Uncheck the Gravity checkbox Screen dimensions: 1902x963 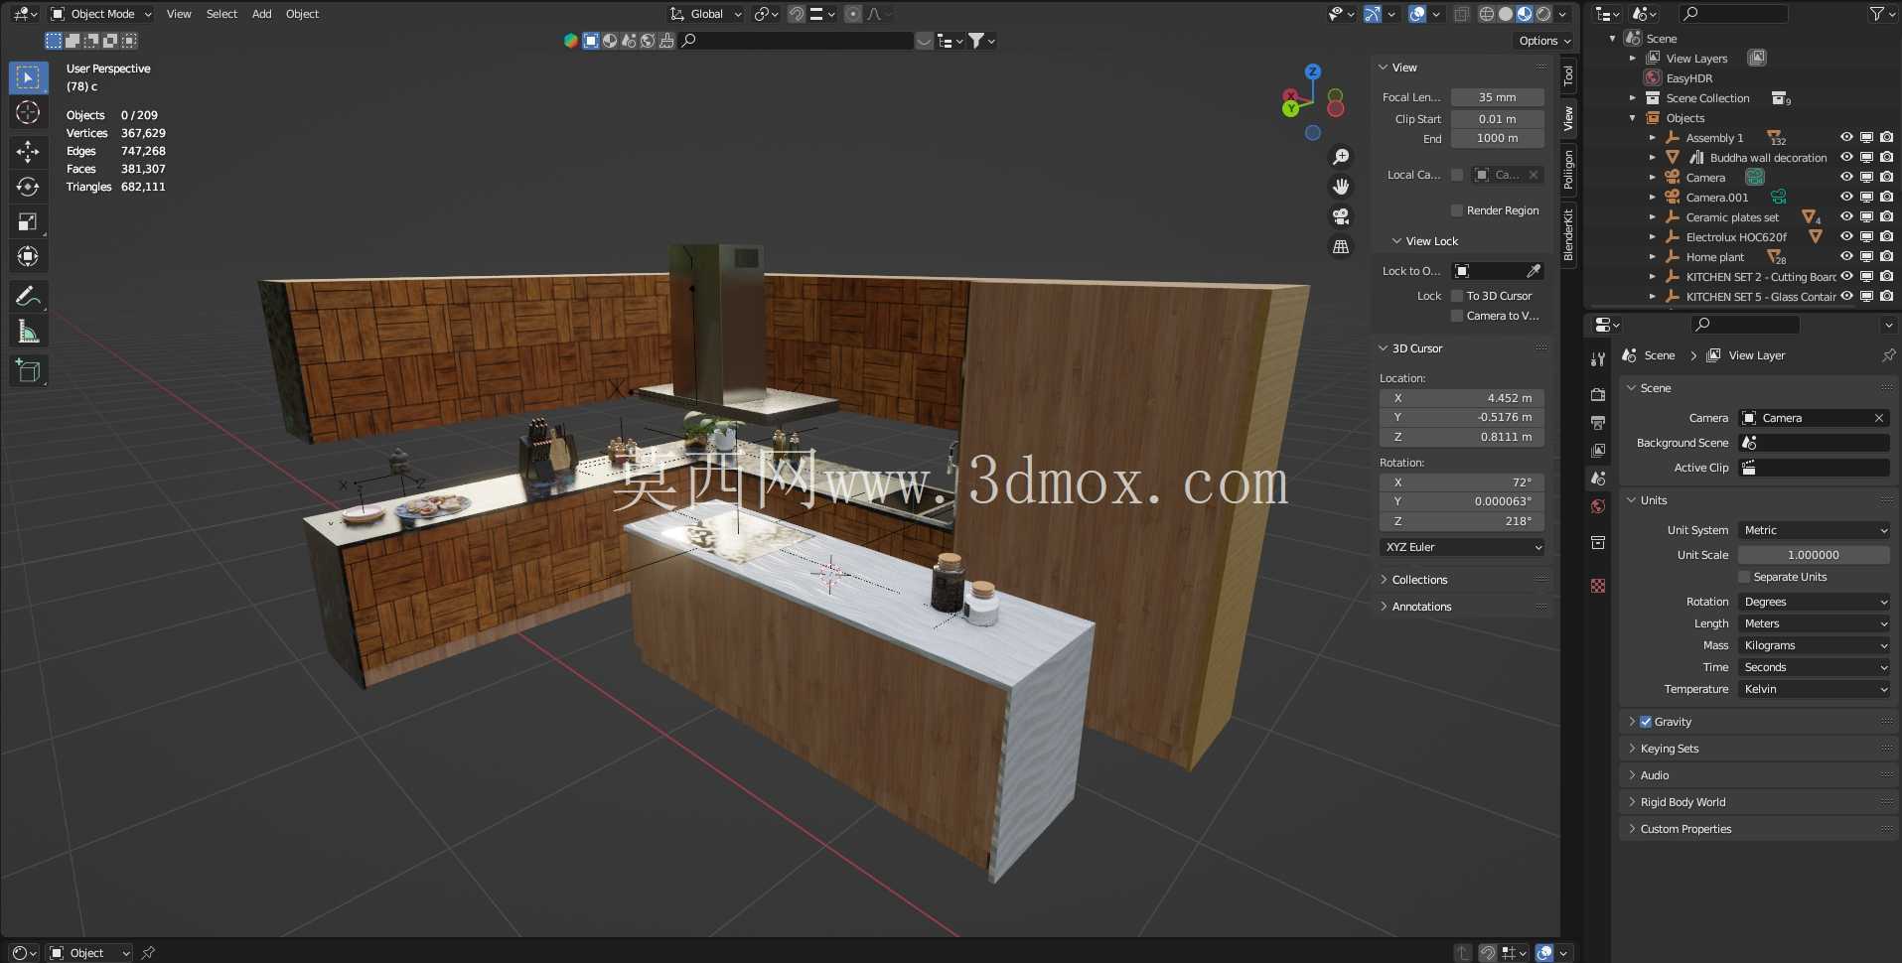pos(1646,722)
